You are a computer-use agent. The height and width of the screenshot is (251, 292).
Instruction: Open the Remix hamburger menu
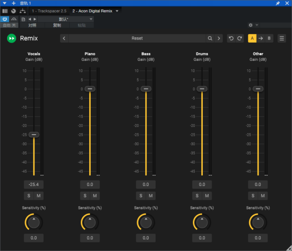(282, 39)
